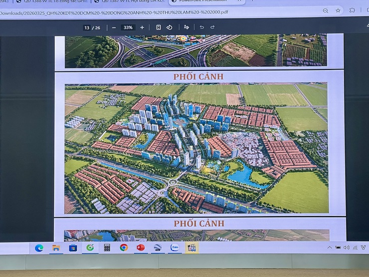Click the Fit to page icon

tap(159, 27)
